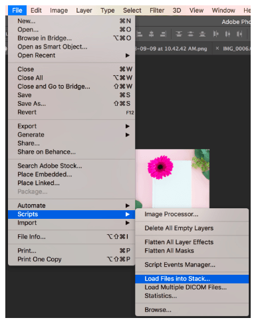The width and height of the screenshot is (258, 322).
Task: Click the align horizontal centers icon
Action: (152, 34)
